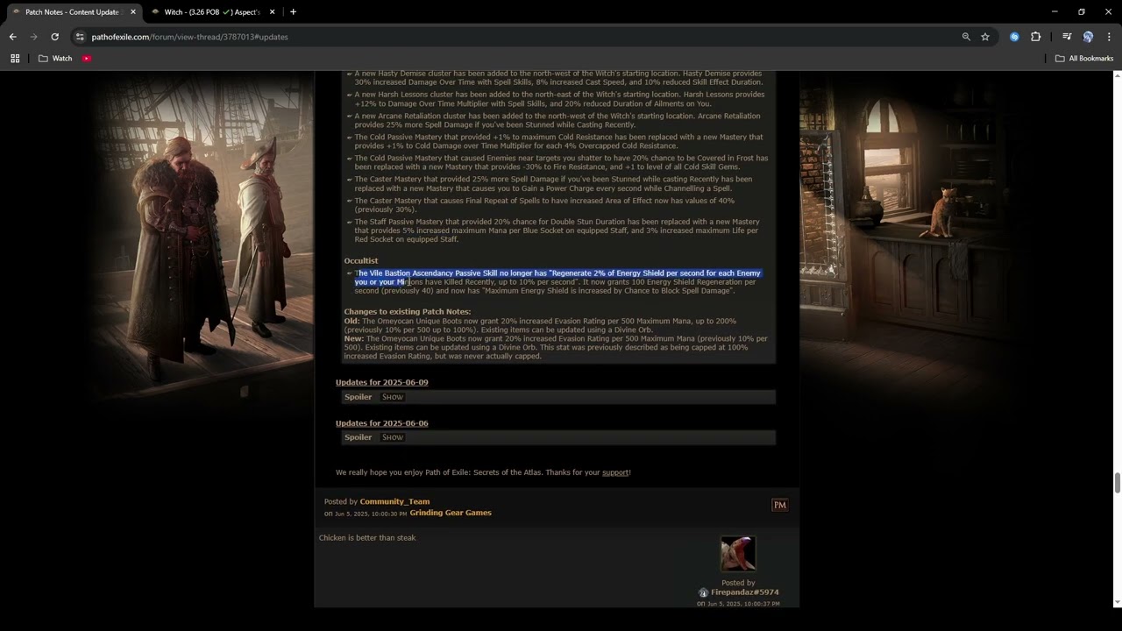Click scrollbar up arrow
The width and height of the screenshot is (1122, 631).
1117,76
